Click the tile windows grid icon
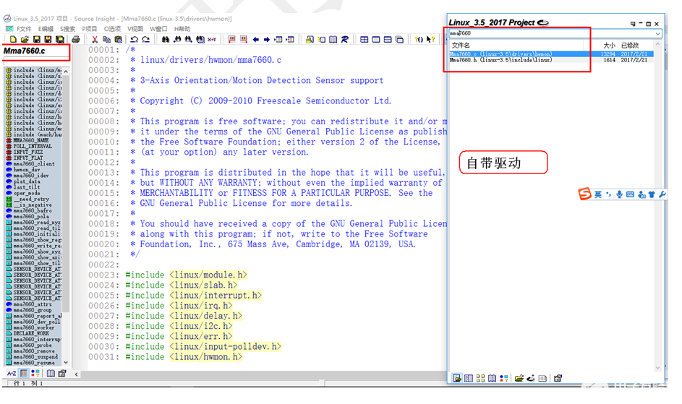 pyautogui.click(x=364, y=40)
